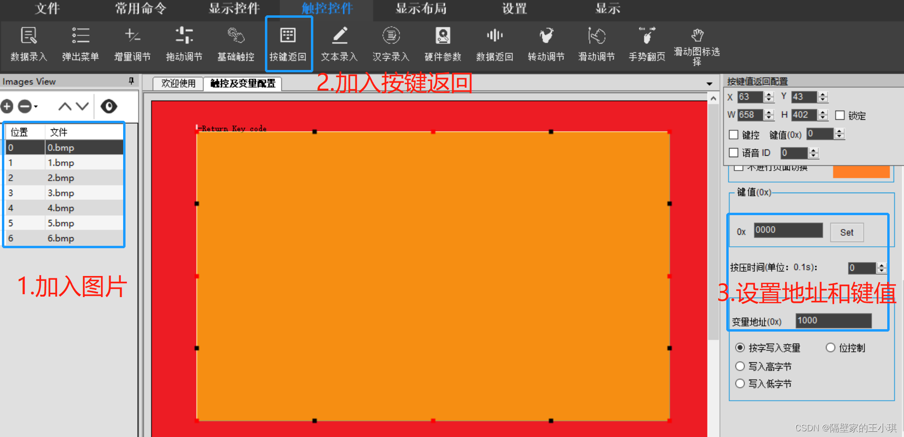Adjust the Y position stepper
Image resolution: width=904 pixels, height=437 pixels.
coord(823,97)
